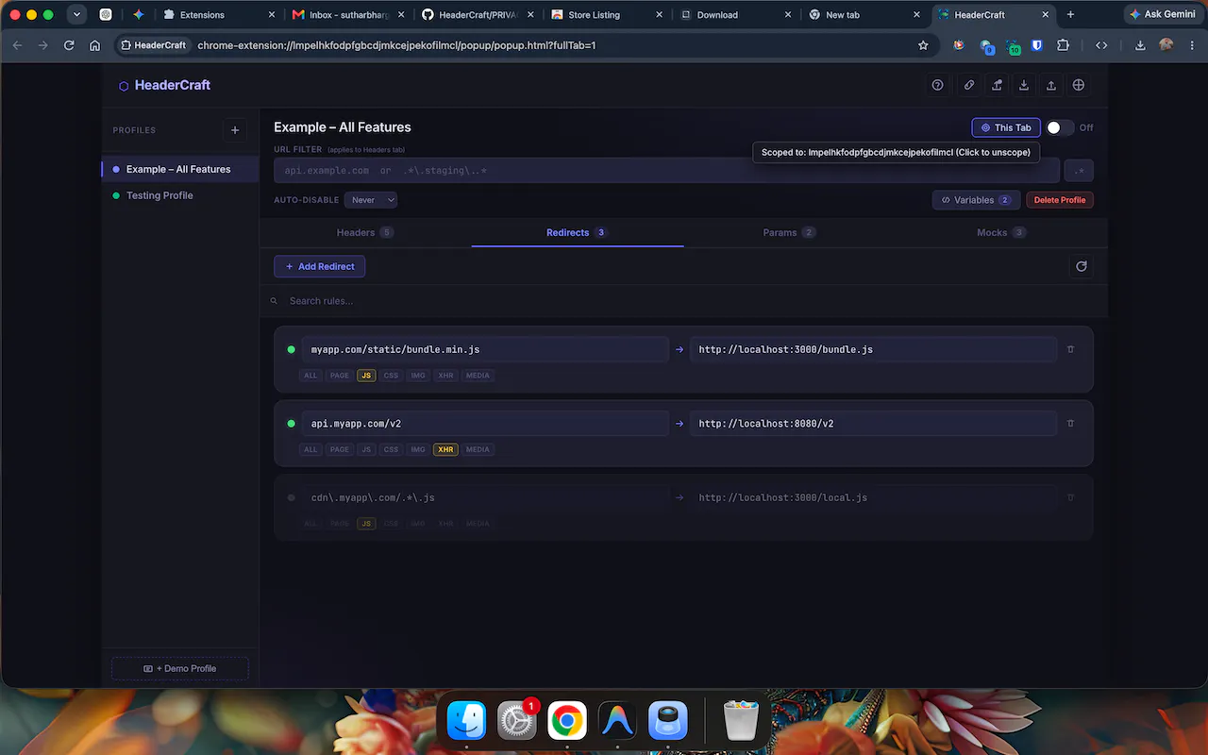This screenshot has height=755, width=1208.
Task: Click the link icon in HeaderCraft header
Action: pos(968,85)
